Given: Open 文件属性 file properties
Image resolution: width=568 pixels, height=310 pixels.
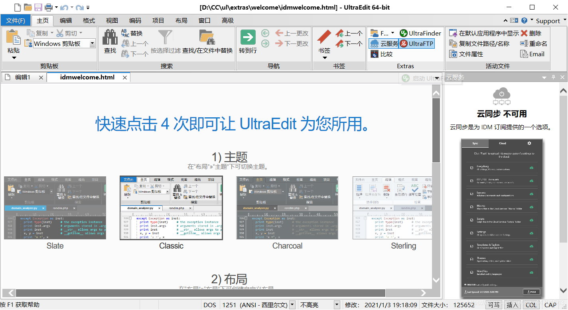Looking at the screenshot, I should [466, 54].
